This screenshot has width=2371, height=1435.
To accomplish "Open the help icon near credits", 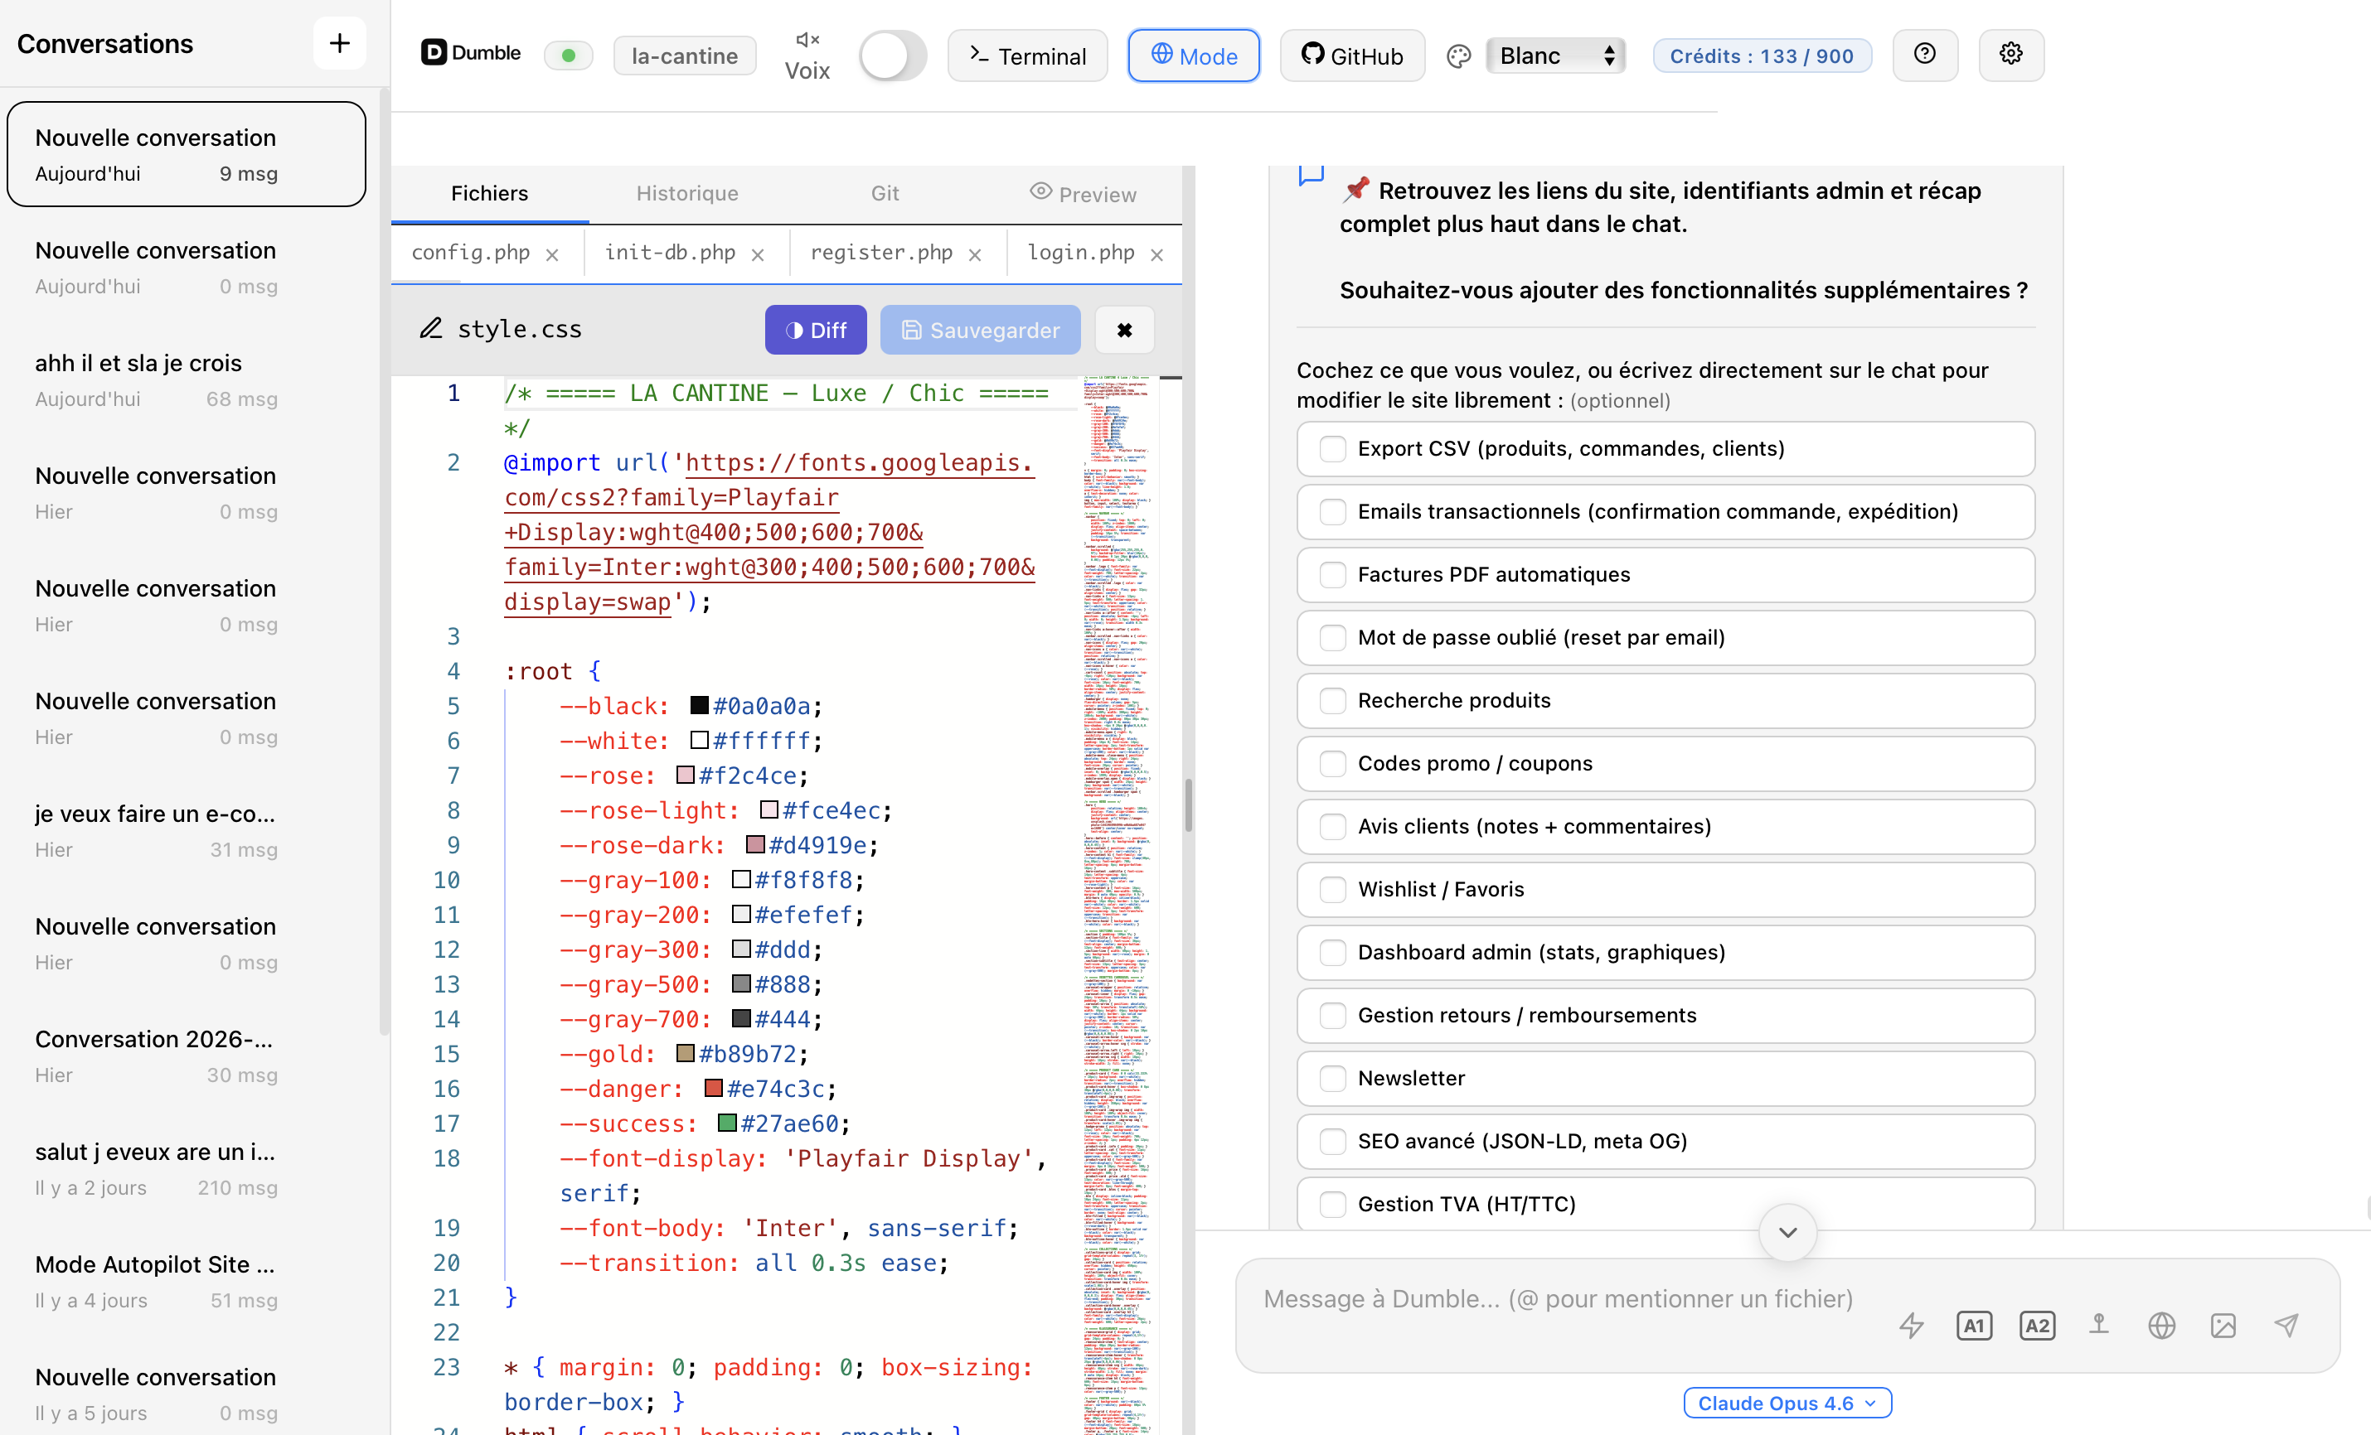I will point(1924,55).
